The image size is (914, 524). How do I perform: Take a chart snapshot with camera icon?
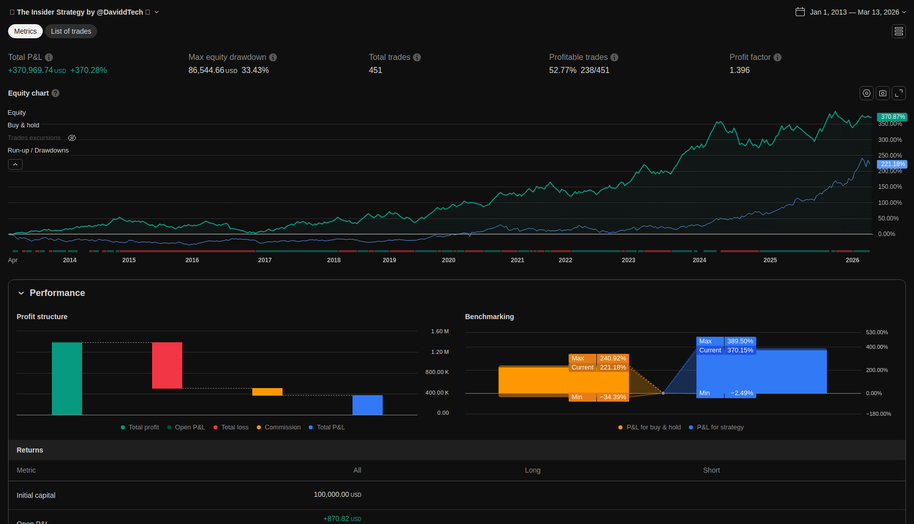click(x=882, y=93)
